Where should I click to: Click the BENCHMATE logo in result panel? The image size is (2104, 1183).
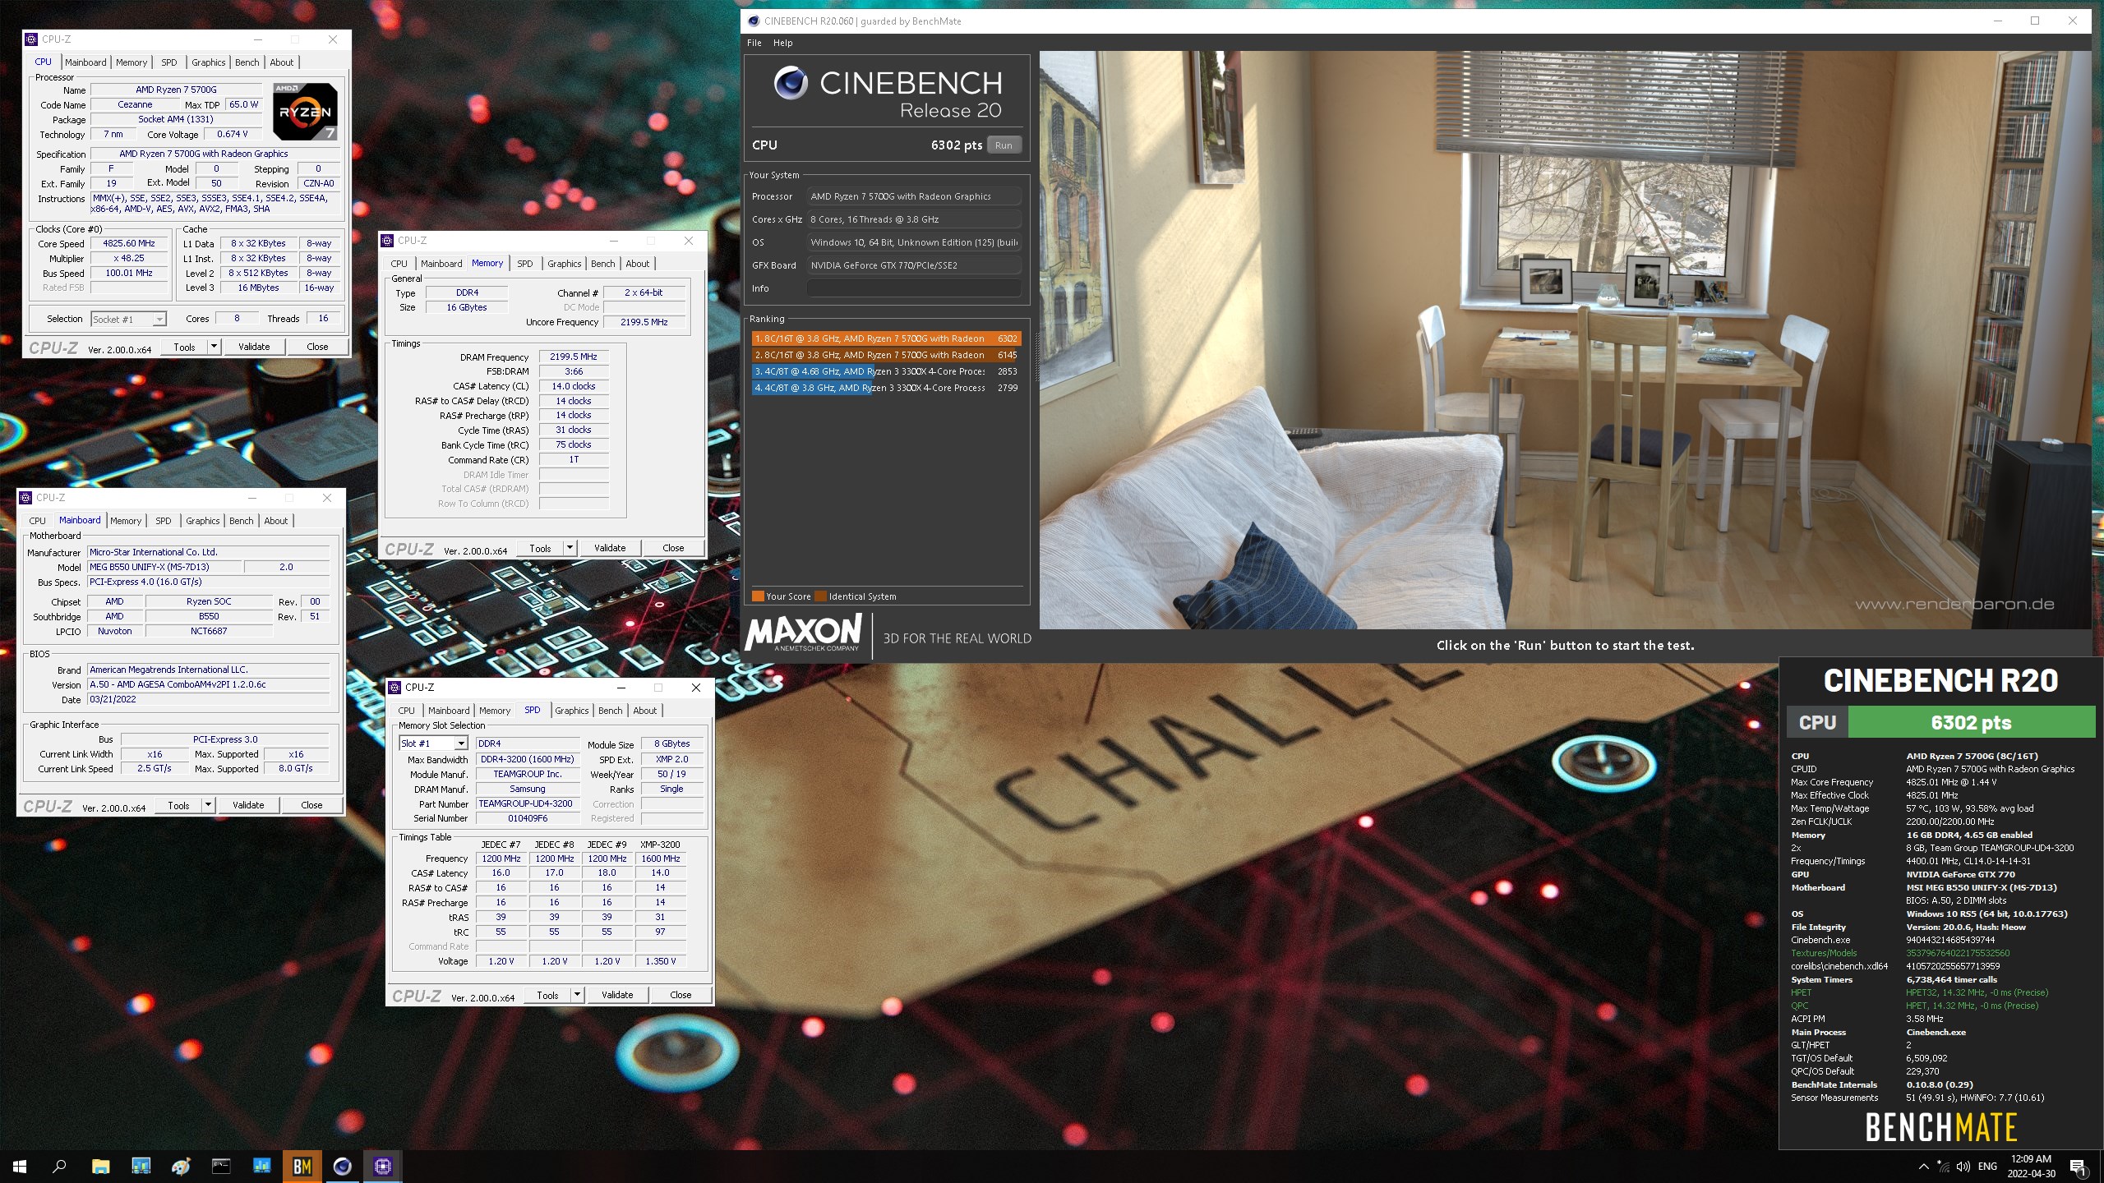[1940, 1128]
